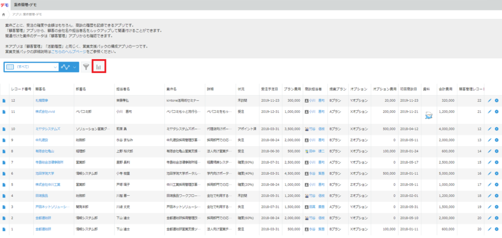Open the filter funnel icon

coord(86,67)
